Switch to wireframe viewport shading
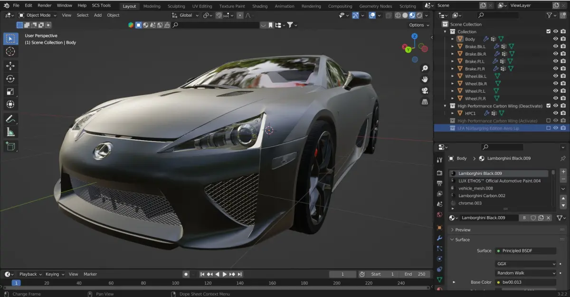Image resolution: width=570 pixels, height=297 pixels. [398, 15]
